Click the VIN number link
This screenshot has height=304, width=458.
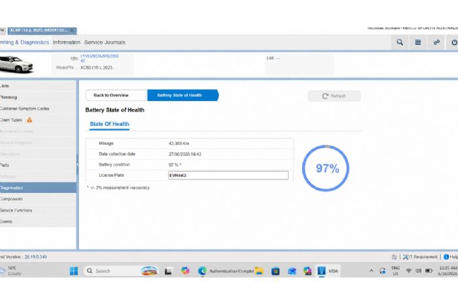point(99,58)
